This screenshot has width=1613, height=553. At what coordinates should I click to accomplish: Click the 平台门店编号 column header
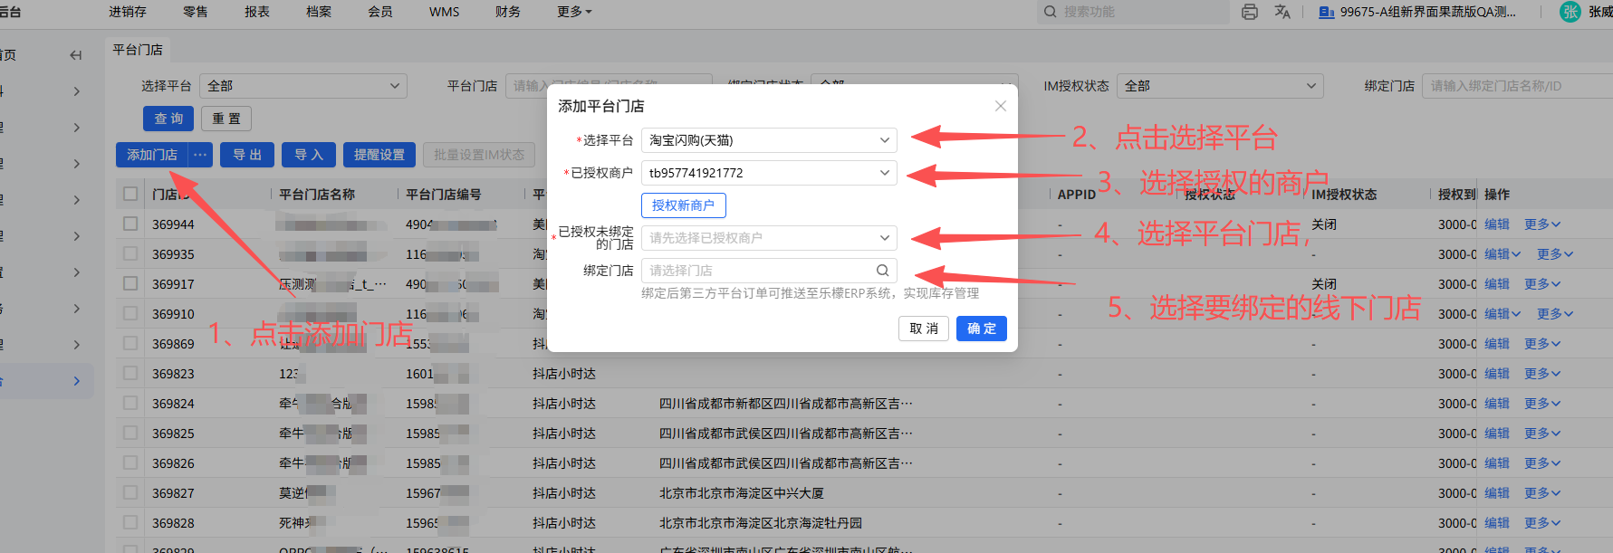coord(444,195)
